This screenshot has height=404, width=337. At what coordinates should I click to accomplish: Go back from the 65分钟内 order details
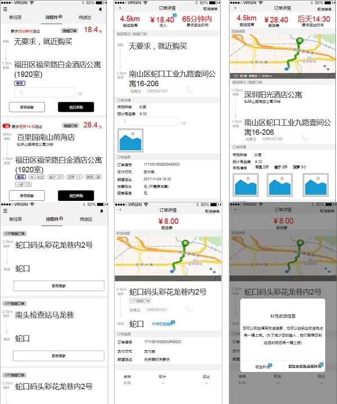[121, 8]
